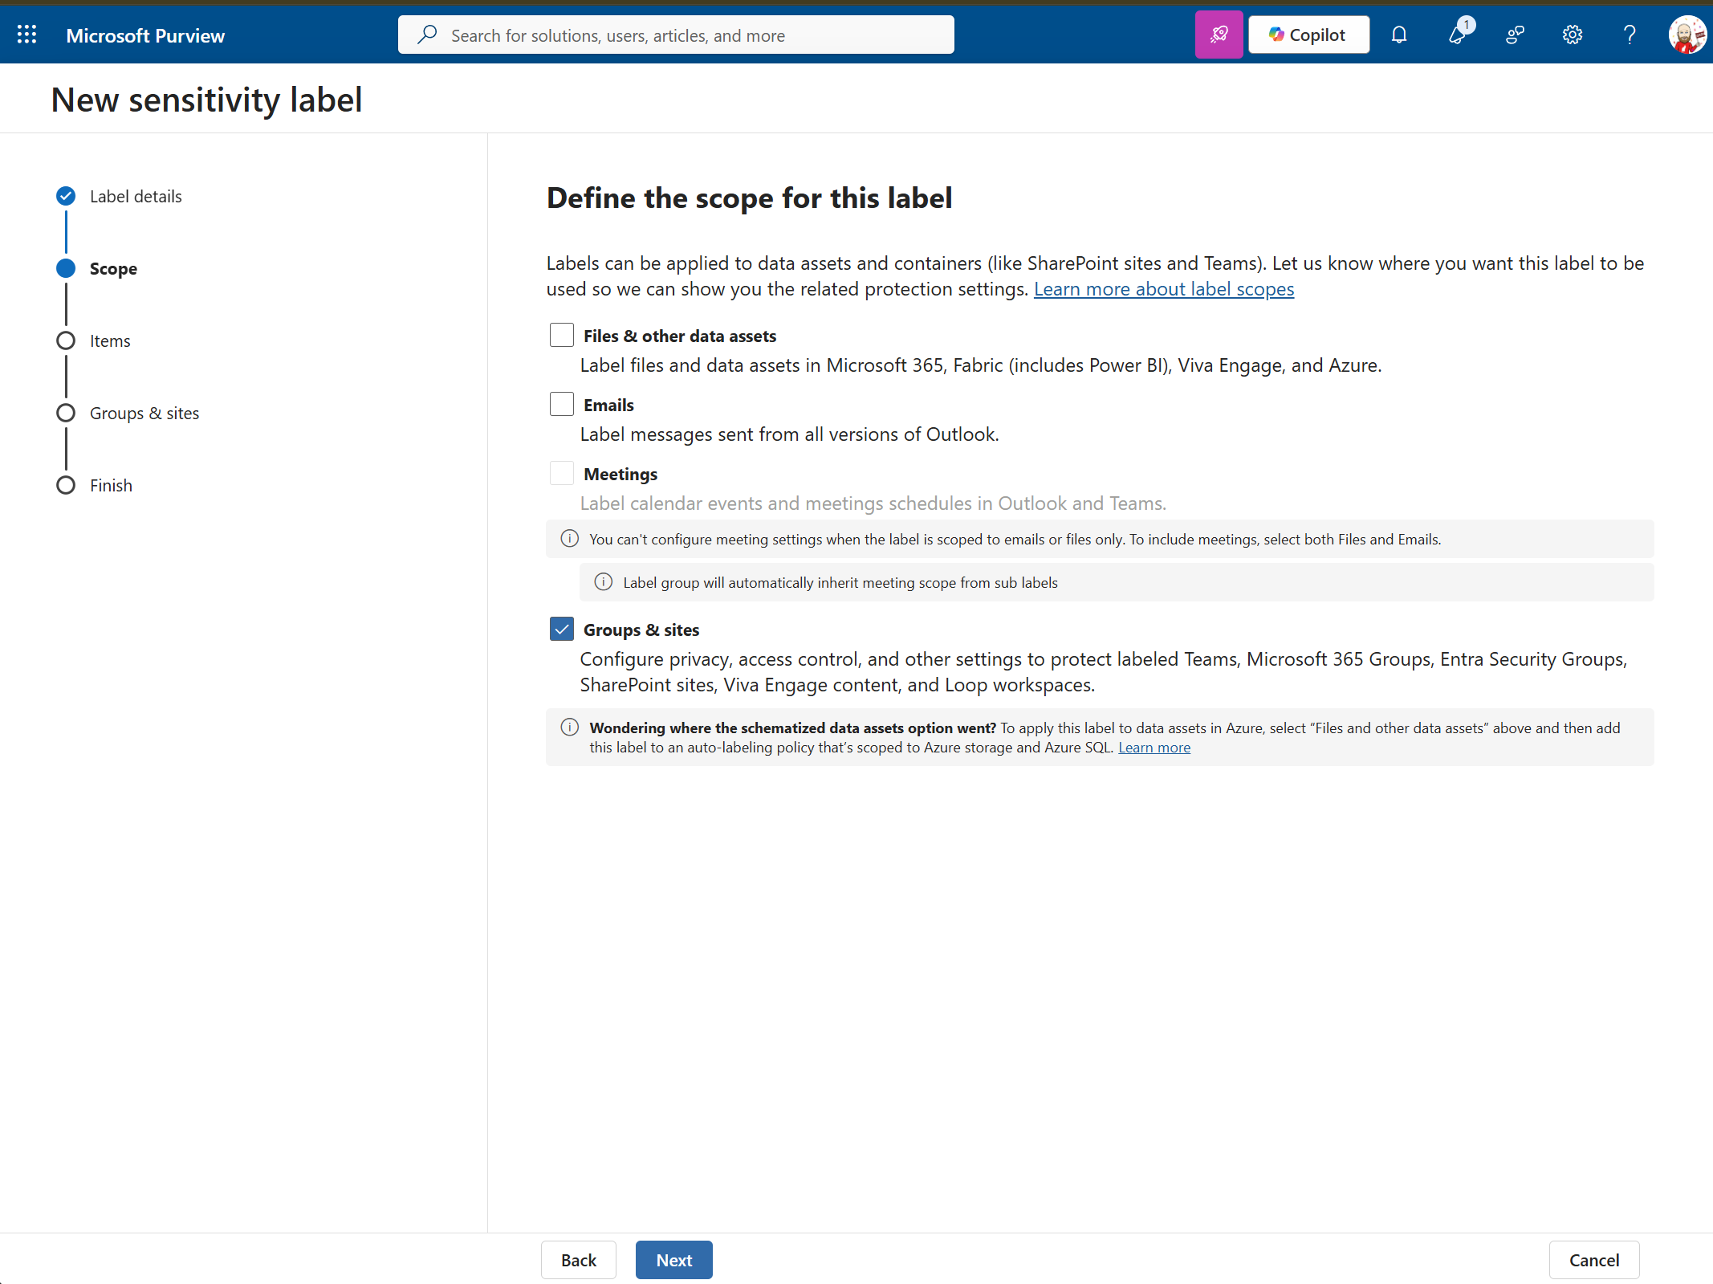This screenshot has width=1713, height=1284.
Task: Click "Label files and data assets" description
Action: click(981, 365)
